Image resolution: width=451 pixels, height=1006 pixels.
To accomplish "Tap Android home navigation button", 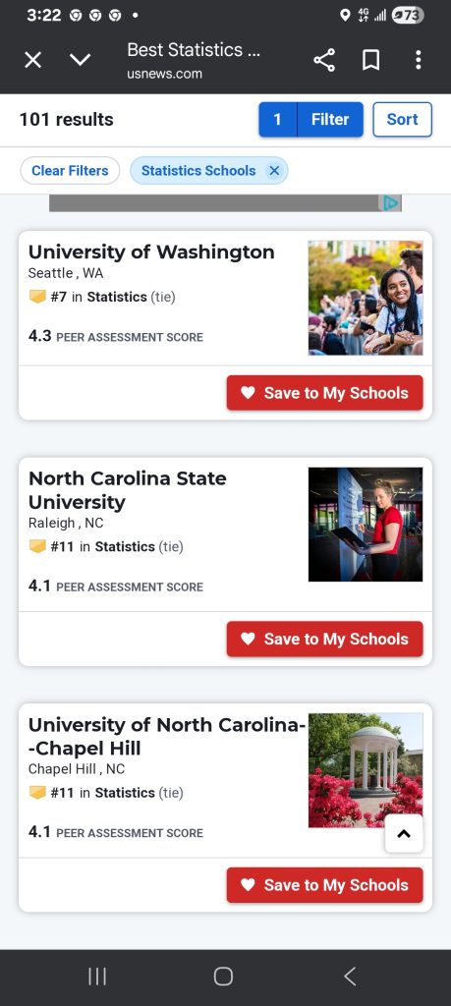I will coord(223,977).
